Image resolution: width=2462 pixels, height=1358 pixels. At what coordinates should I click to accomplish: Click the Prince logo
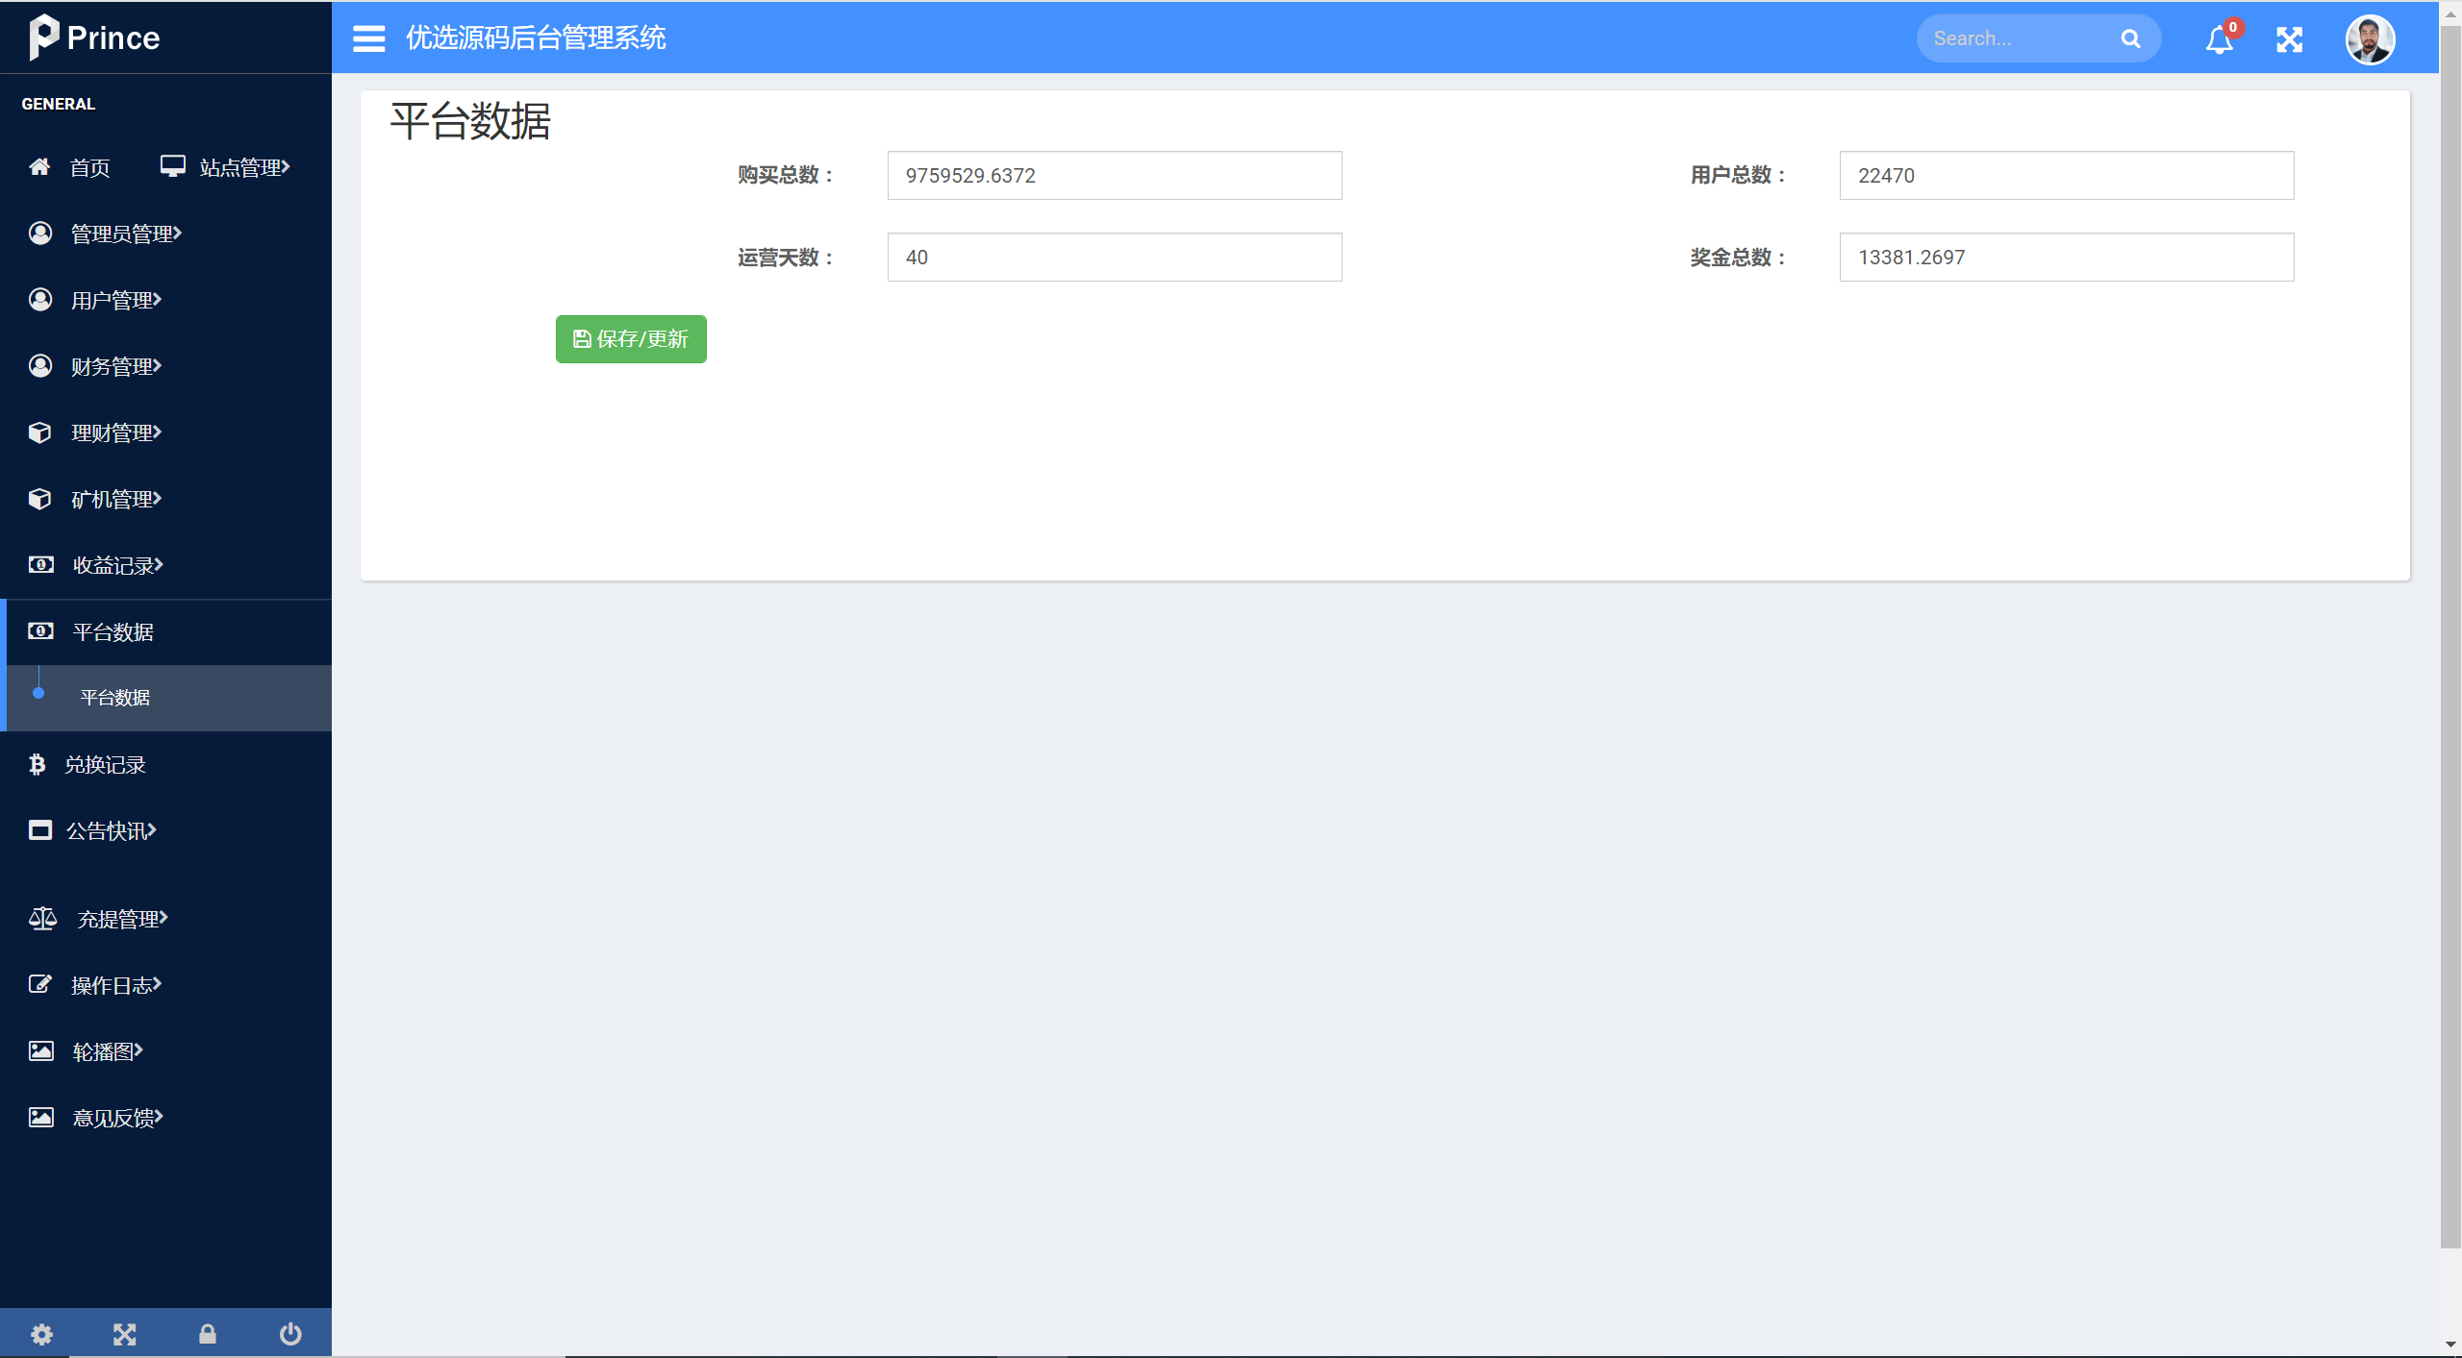(94, 37)
